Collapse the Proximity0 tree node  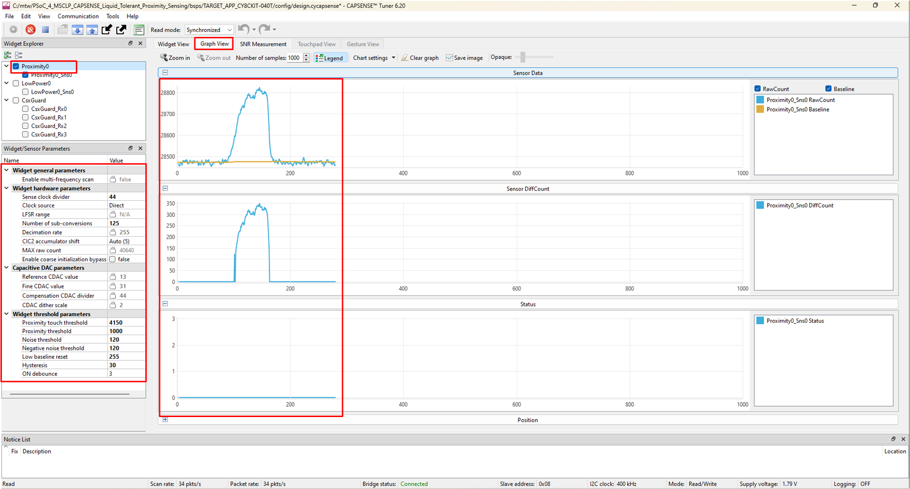(x=7, y=66)
